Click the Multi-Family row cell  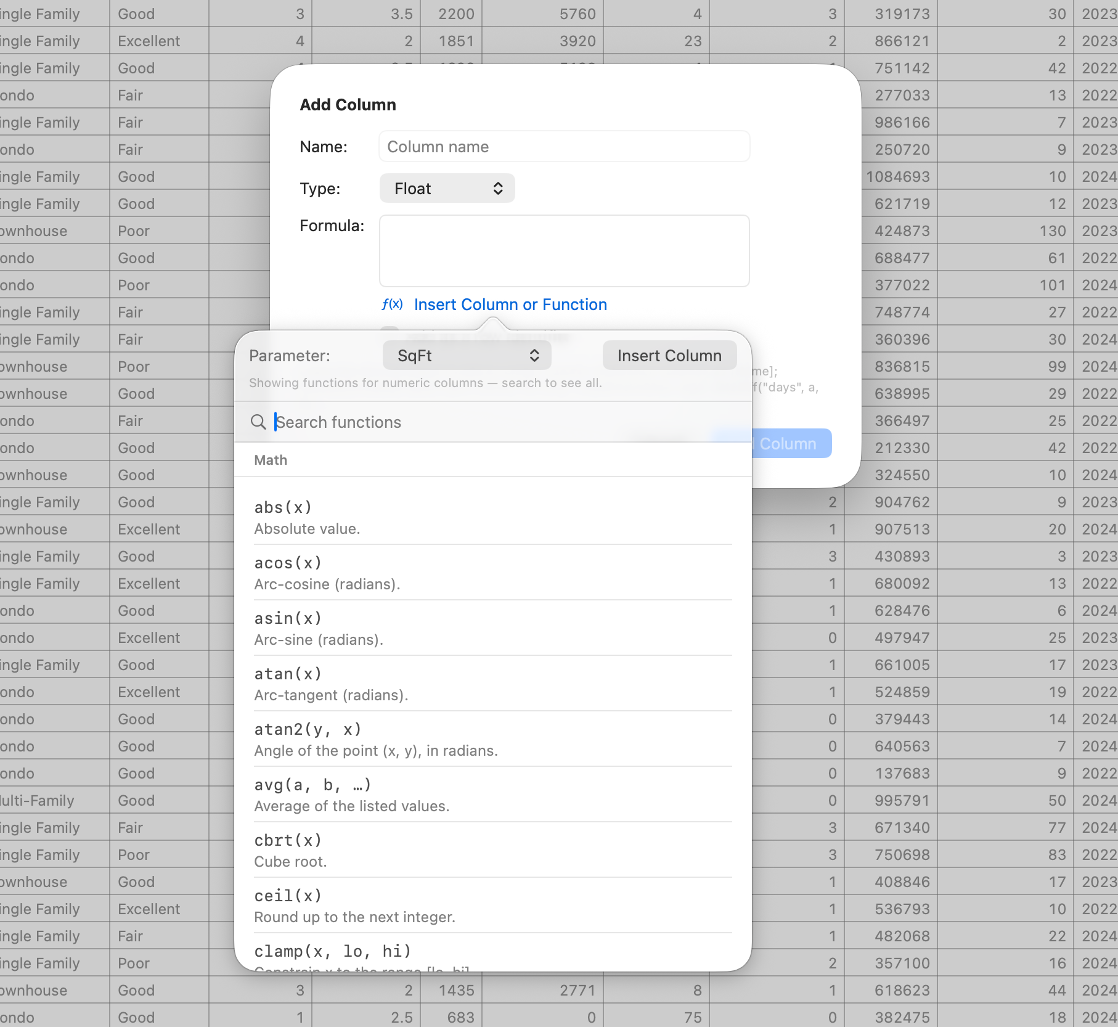pos(54,800)
